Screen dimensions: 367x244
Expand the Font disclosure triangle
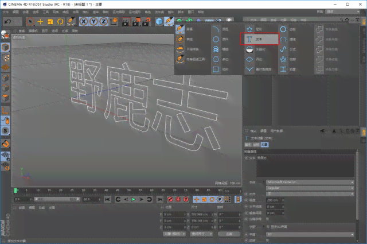click(264, 182)
